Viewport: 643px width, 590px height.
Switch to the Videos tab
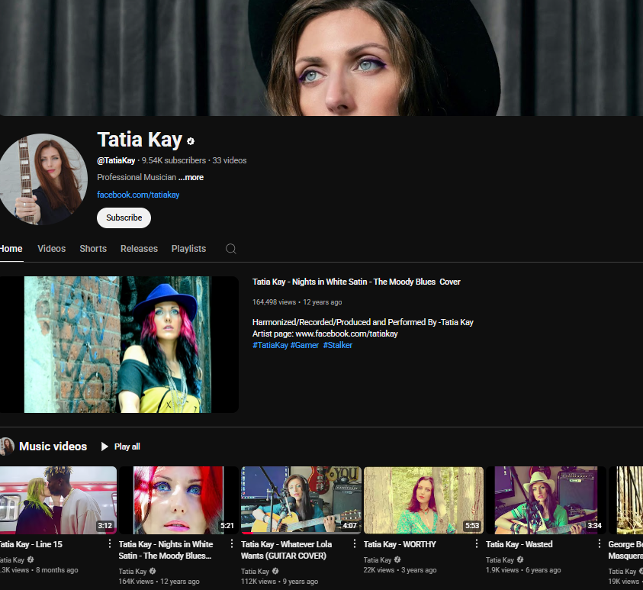[51, 248]
